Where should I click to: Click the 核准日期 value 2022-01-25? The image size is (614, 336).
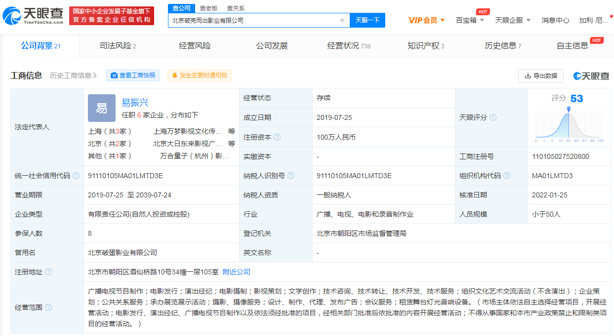pyautogui.click(x=550, y=195)
